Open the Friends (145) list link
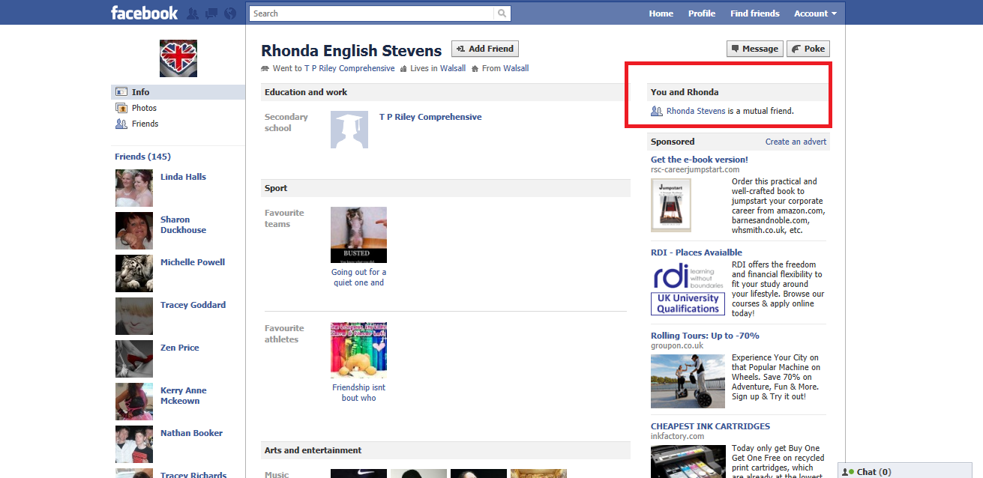Viewport: 983px width, 478px height. coord(142,157)
